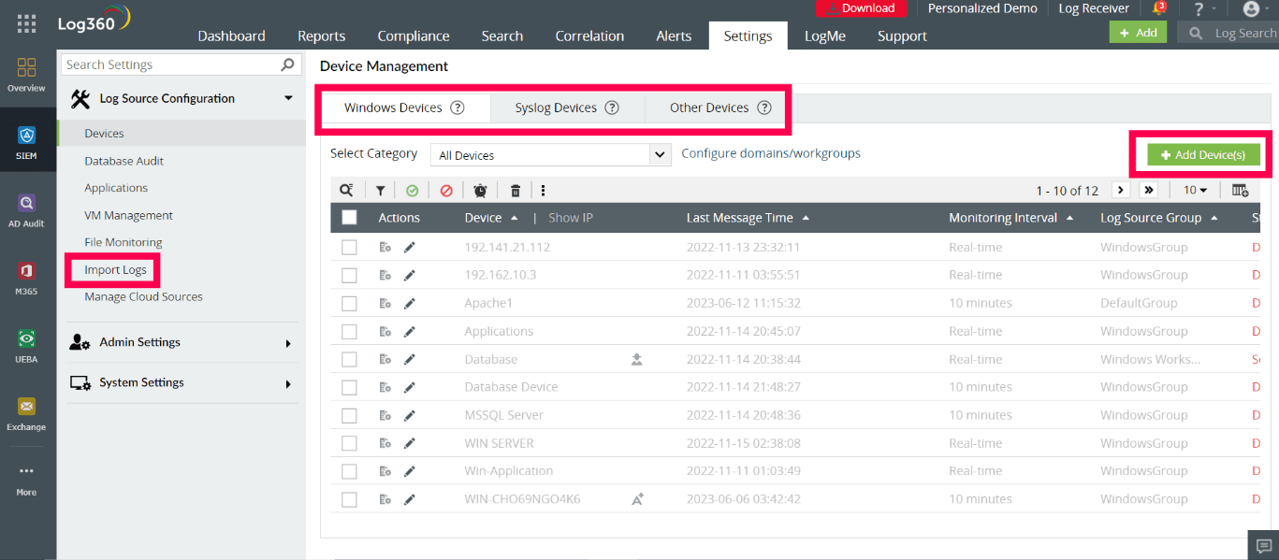1279x560 pixels.
Task: Open the All Devices category dropdown
Action: [550, 155]
